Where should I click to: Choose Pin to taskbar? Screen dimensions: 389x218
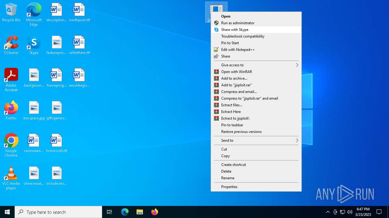click(x=256, y=125)
